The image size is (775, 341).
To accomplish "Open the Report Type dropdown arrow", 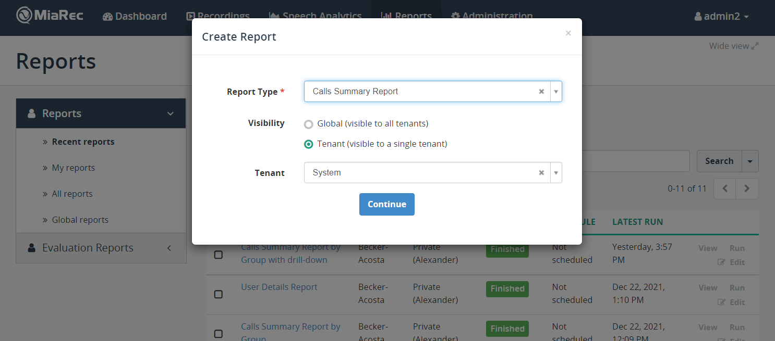I will click(x=556, y=91).
